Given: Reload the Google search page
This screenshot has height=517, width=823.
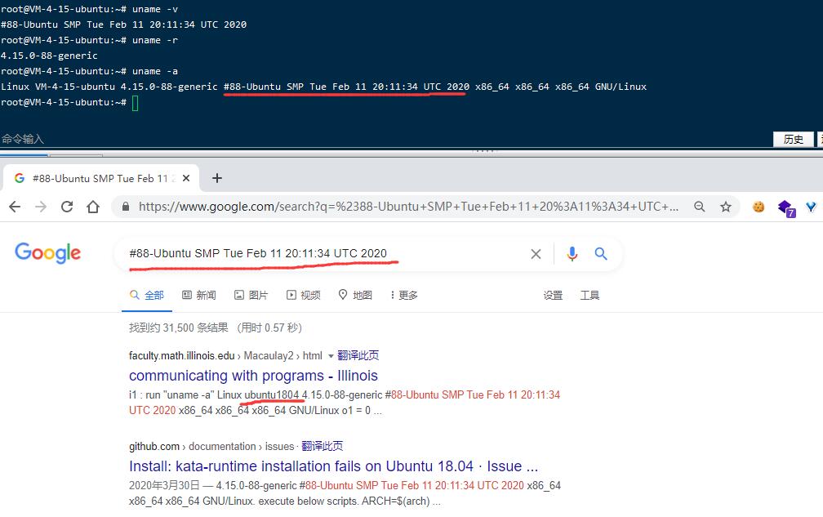Looking at the screenshot, I should [x=67, y=207].
